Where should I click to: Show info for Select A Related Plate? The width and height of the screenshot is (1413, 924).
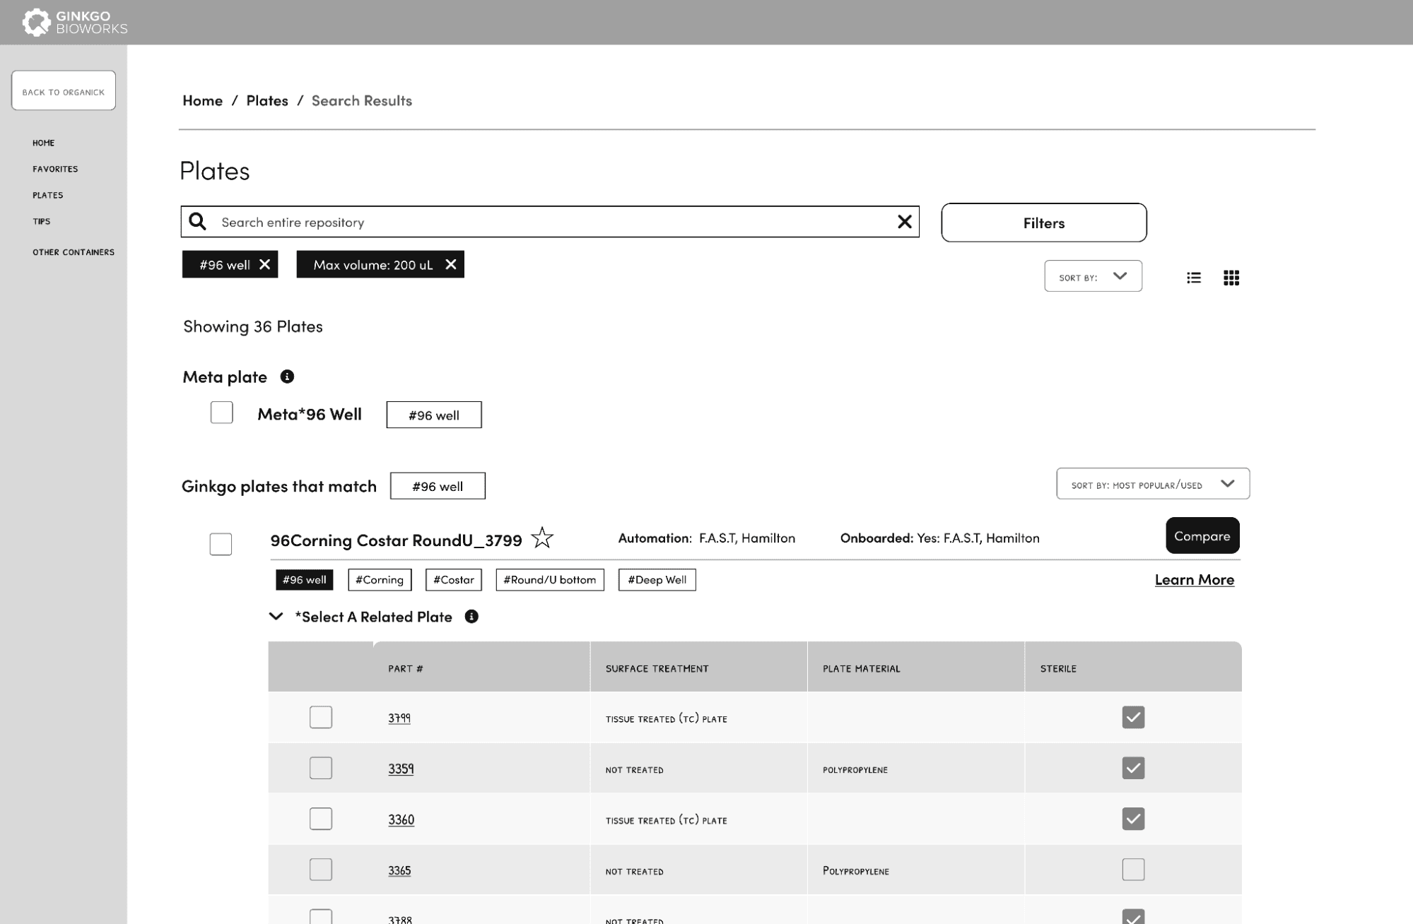tap(471, 617)
